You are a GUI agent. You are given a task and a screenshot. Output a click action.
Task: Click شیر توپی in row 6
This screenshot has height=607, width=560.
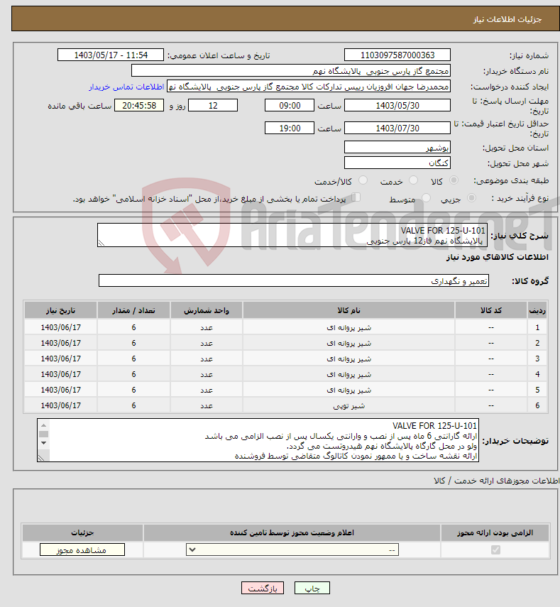(348, 405)
